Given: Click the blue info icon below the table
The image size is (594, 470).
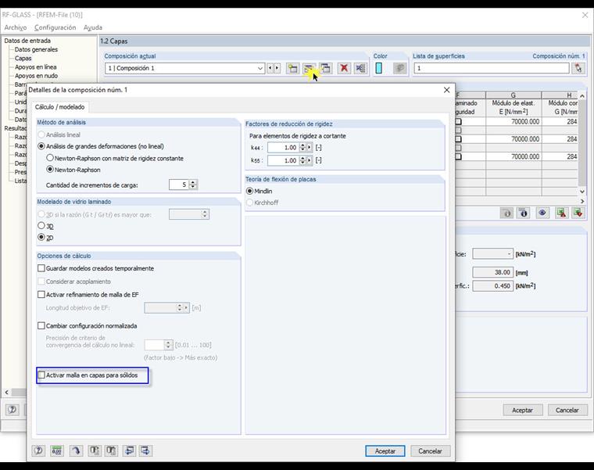Looking at the screenshot, I should pos(524,213).
